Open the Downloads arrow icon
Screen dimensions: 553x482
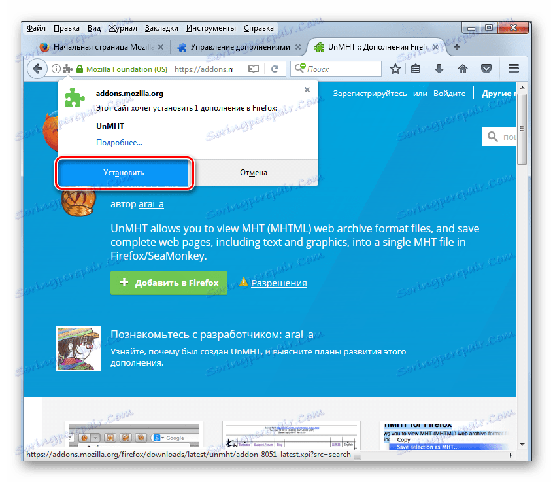click(439, 69)
